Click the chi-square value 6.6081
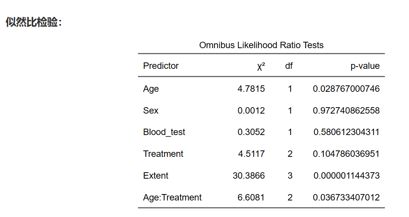The width and height of the screenshot is (409, 217). 251,197
